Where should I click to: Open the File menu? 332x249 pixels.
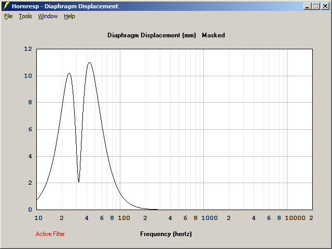8,16
